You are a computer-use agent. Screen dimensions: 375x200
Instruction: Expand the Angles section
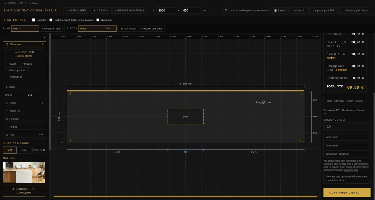25,127
